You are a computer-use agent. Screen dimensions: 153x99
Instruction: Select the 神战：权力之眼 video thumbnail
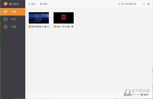63,18
